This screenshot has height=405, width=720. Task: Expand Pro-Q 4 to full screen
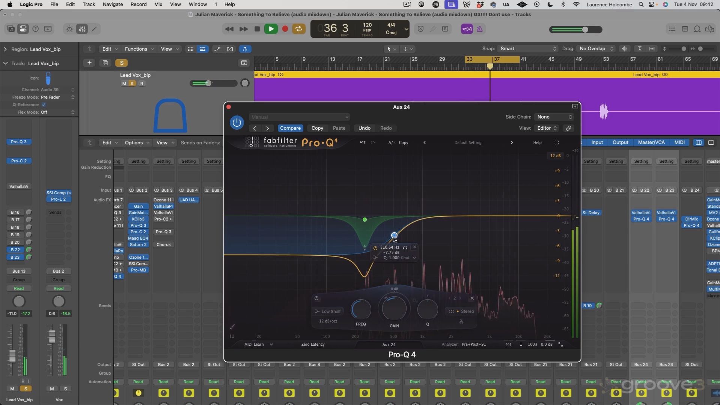(x=557, y=142)
